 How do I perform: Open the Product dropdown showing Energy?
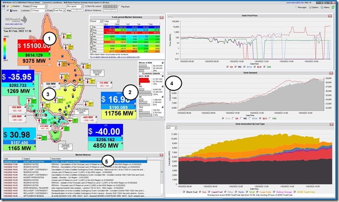coord(39,7)
